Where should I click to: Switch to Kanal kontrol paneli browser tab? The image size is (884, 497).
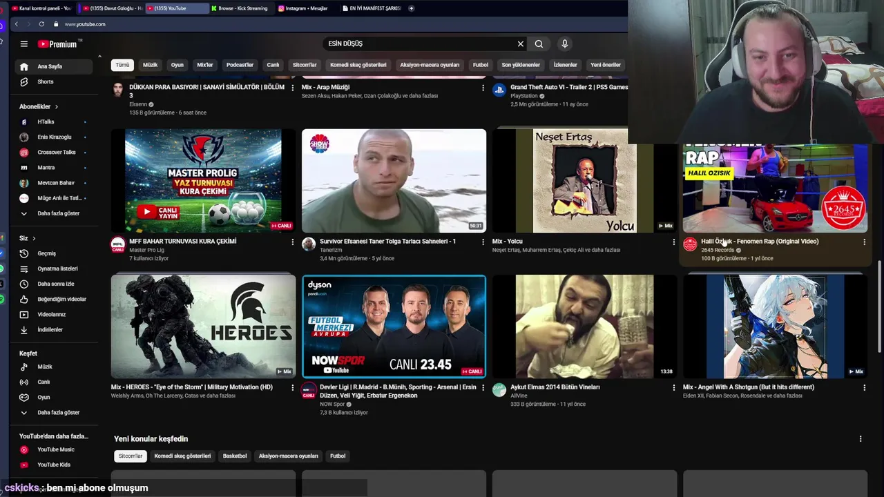[41, 8]
